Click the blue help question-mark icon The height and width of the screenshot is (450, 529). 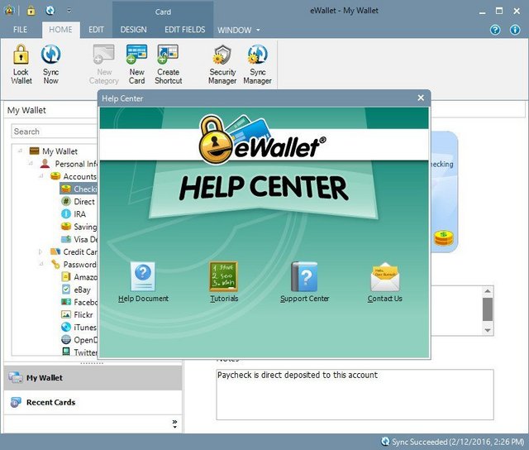tap(495, 30)
